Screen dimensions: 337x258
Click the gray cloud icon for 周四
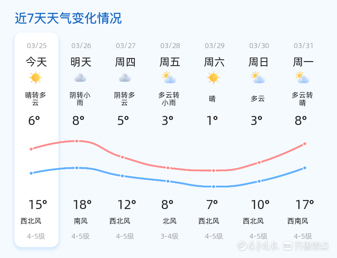click(x=125, y=78)
